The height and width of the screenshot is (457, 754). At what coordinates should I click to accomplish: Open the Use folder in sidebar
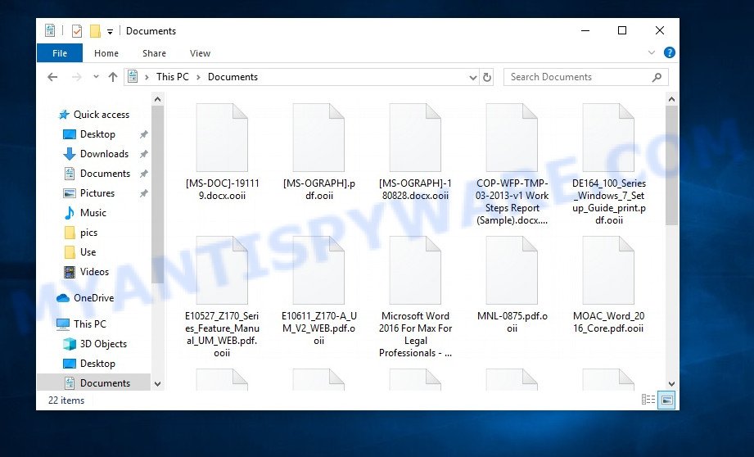88,252
